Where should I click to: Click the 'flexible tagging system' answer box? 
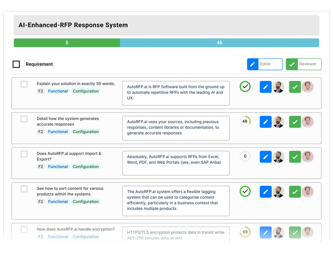[176, 201]
